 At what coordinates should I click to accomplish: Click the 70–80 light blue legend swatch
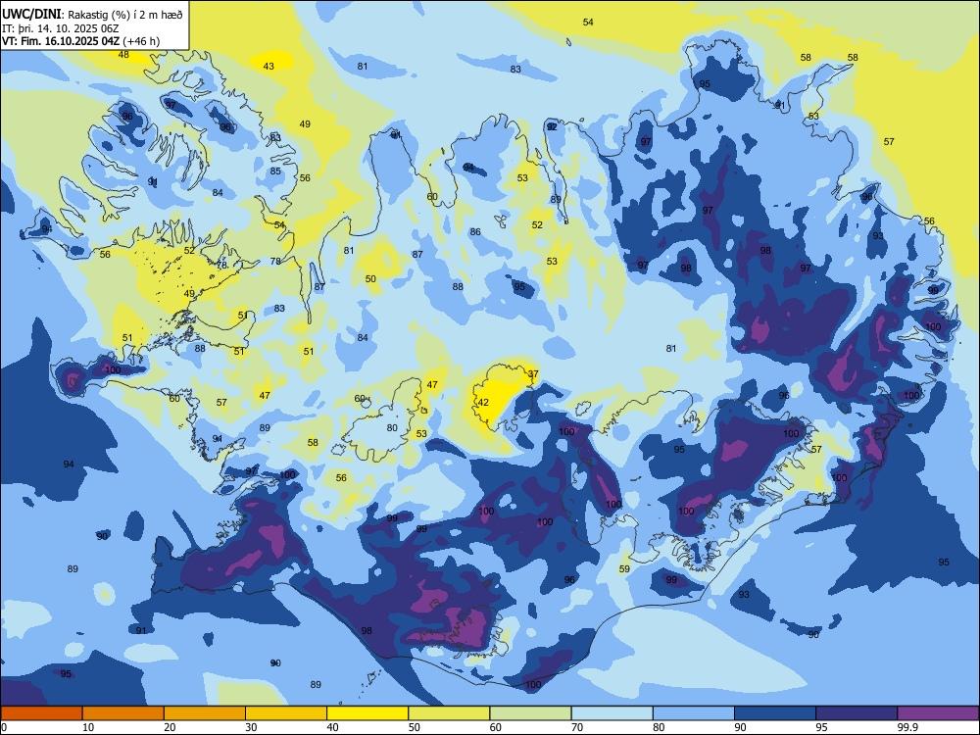point(612,713)
